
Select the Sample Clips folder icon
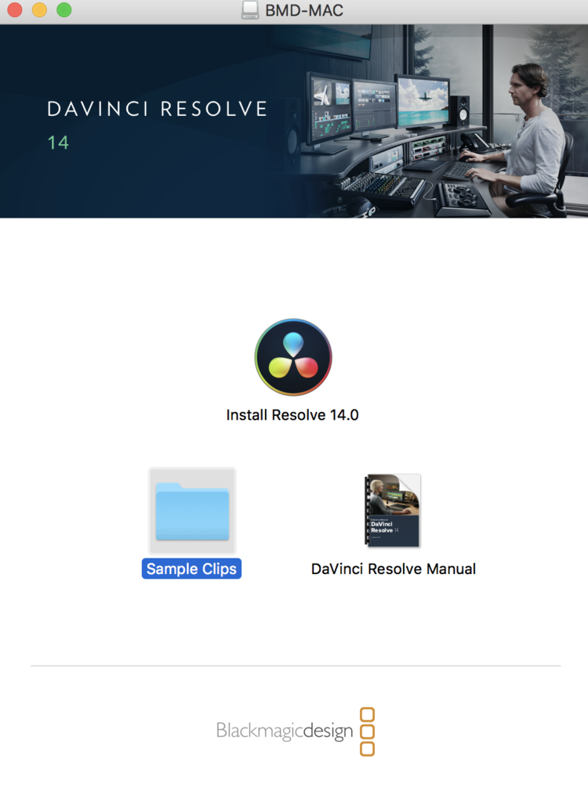192,511
